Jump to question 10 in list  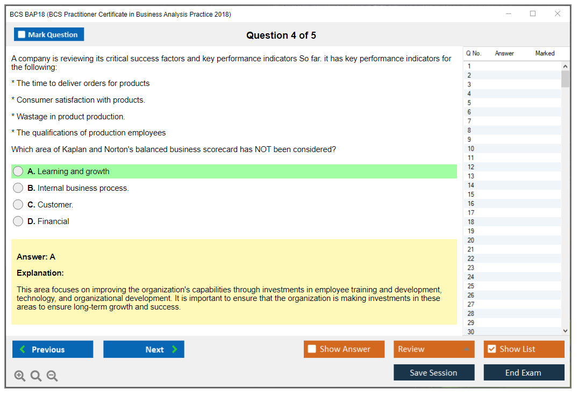(511, 149)
